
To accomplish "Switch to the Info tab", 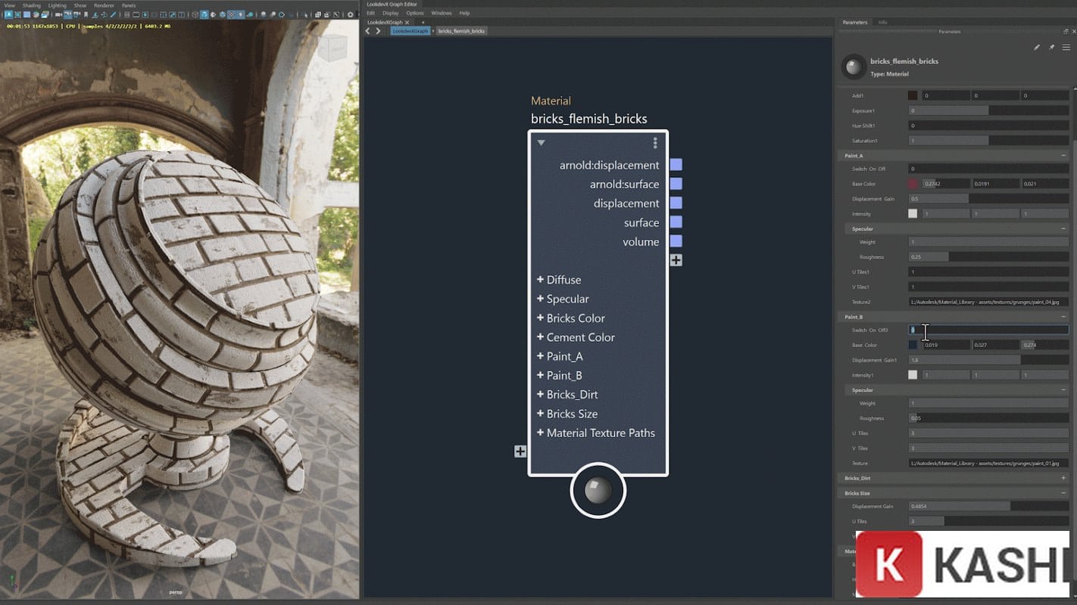I will (x=882, y=22).
